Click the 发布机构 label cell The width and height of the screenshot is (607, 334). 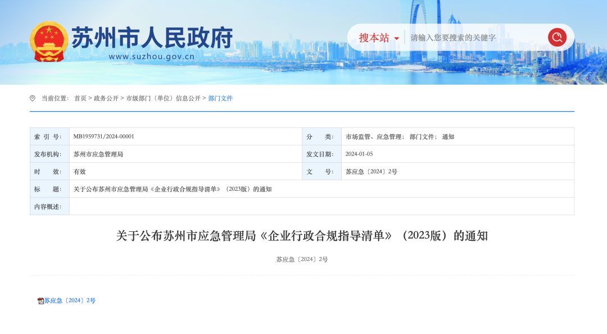tap(49, 154)
